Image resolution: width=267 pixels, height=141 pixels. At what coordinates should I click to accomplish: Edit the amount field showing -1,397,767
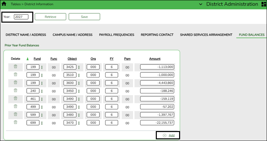click(x=157, y=115)
